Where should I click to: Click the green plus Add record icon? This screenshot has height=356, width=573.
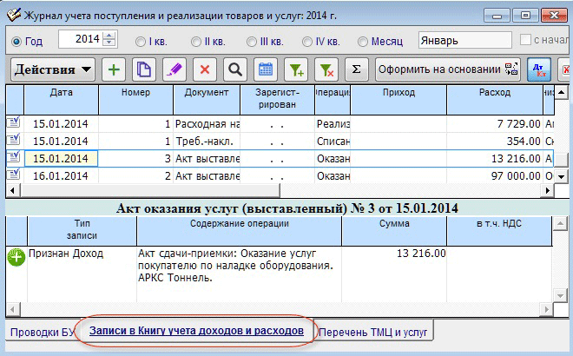[x=114, y=69]
